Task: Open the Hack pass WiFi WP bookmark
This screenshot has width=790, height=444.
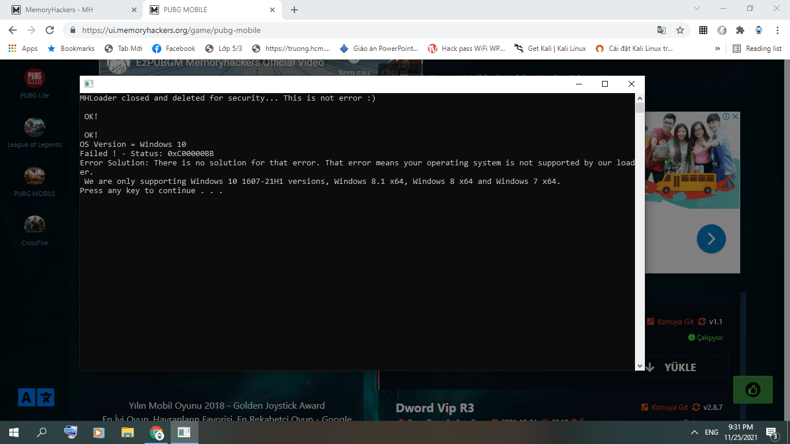Action: point(467,49)
